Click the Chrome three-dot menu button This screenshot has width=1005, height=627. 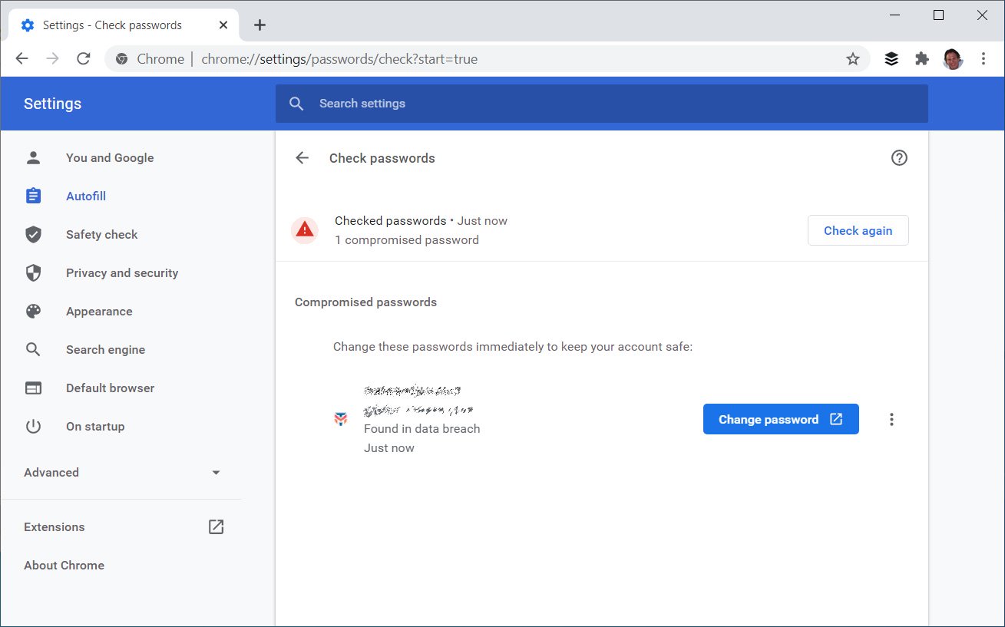coord(984,59)
